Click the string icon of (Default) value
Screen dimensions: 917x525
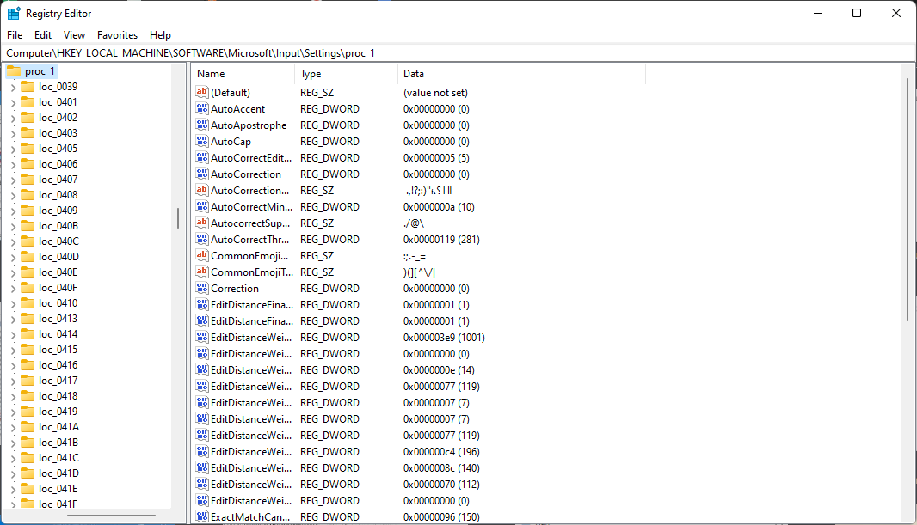point(202,92)
